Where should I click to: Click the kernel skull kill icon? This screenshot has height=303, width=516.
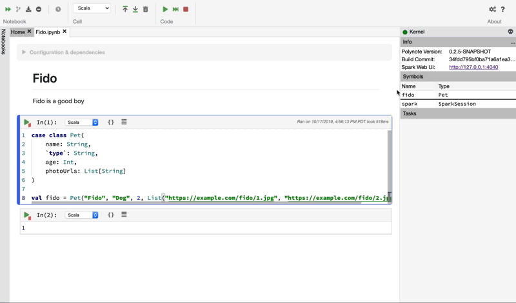click(x=510, y=32)
